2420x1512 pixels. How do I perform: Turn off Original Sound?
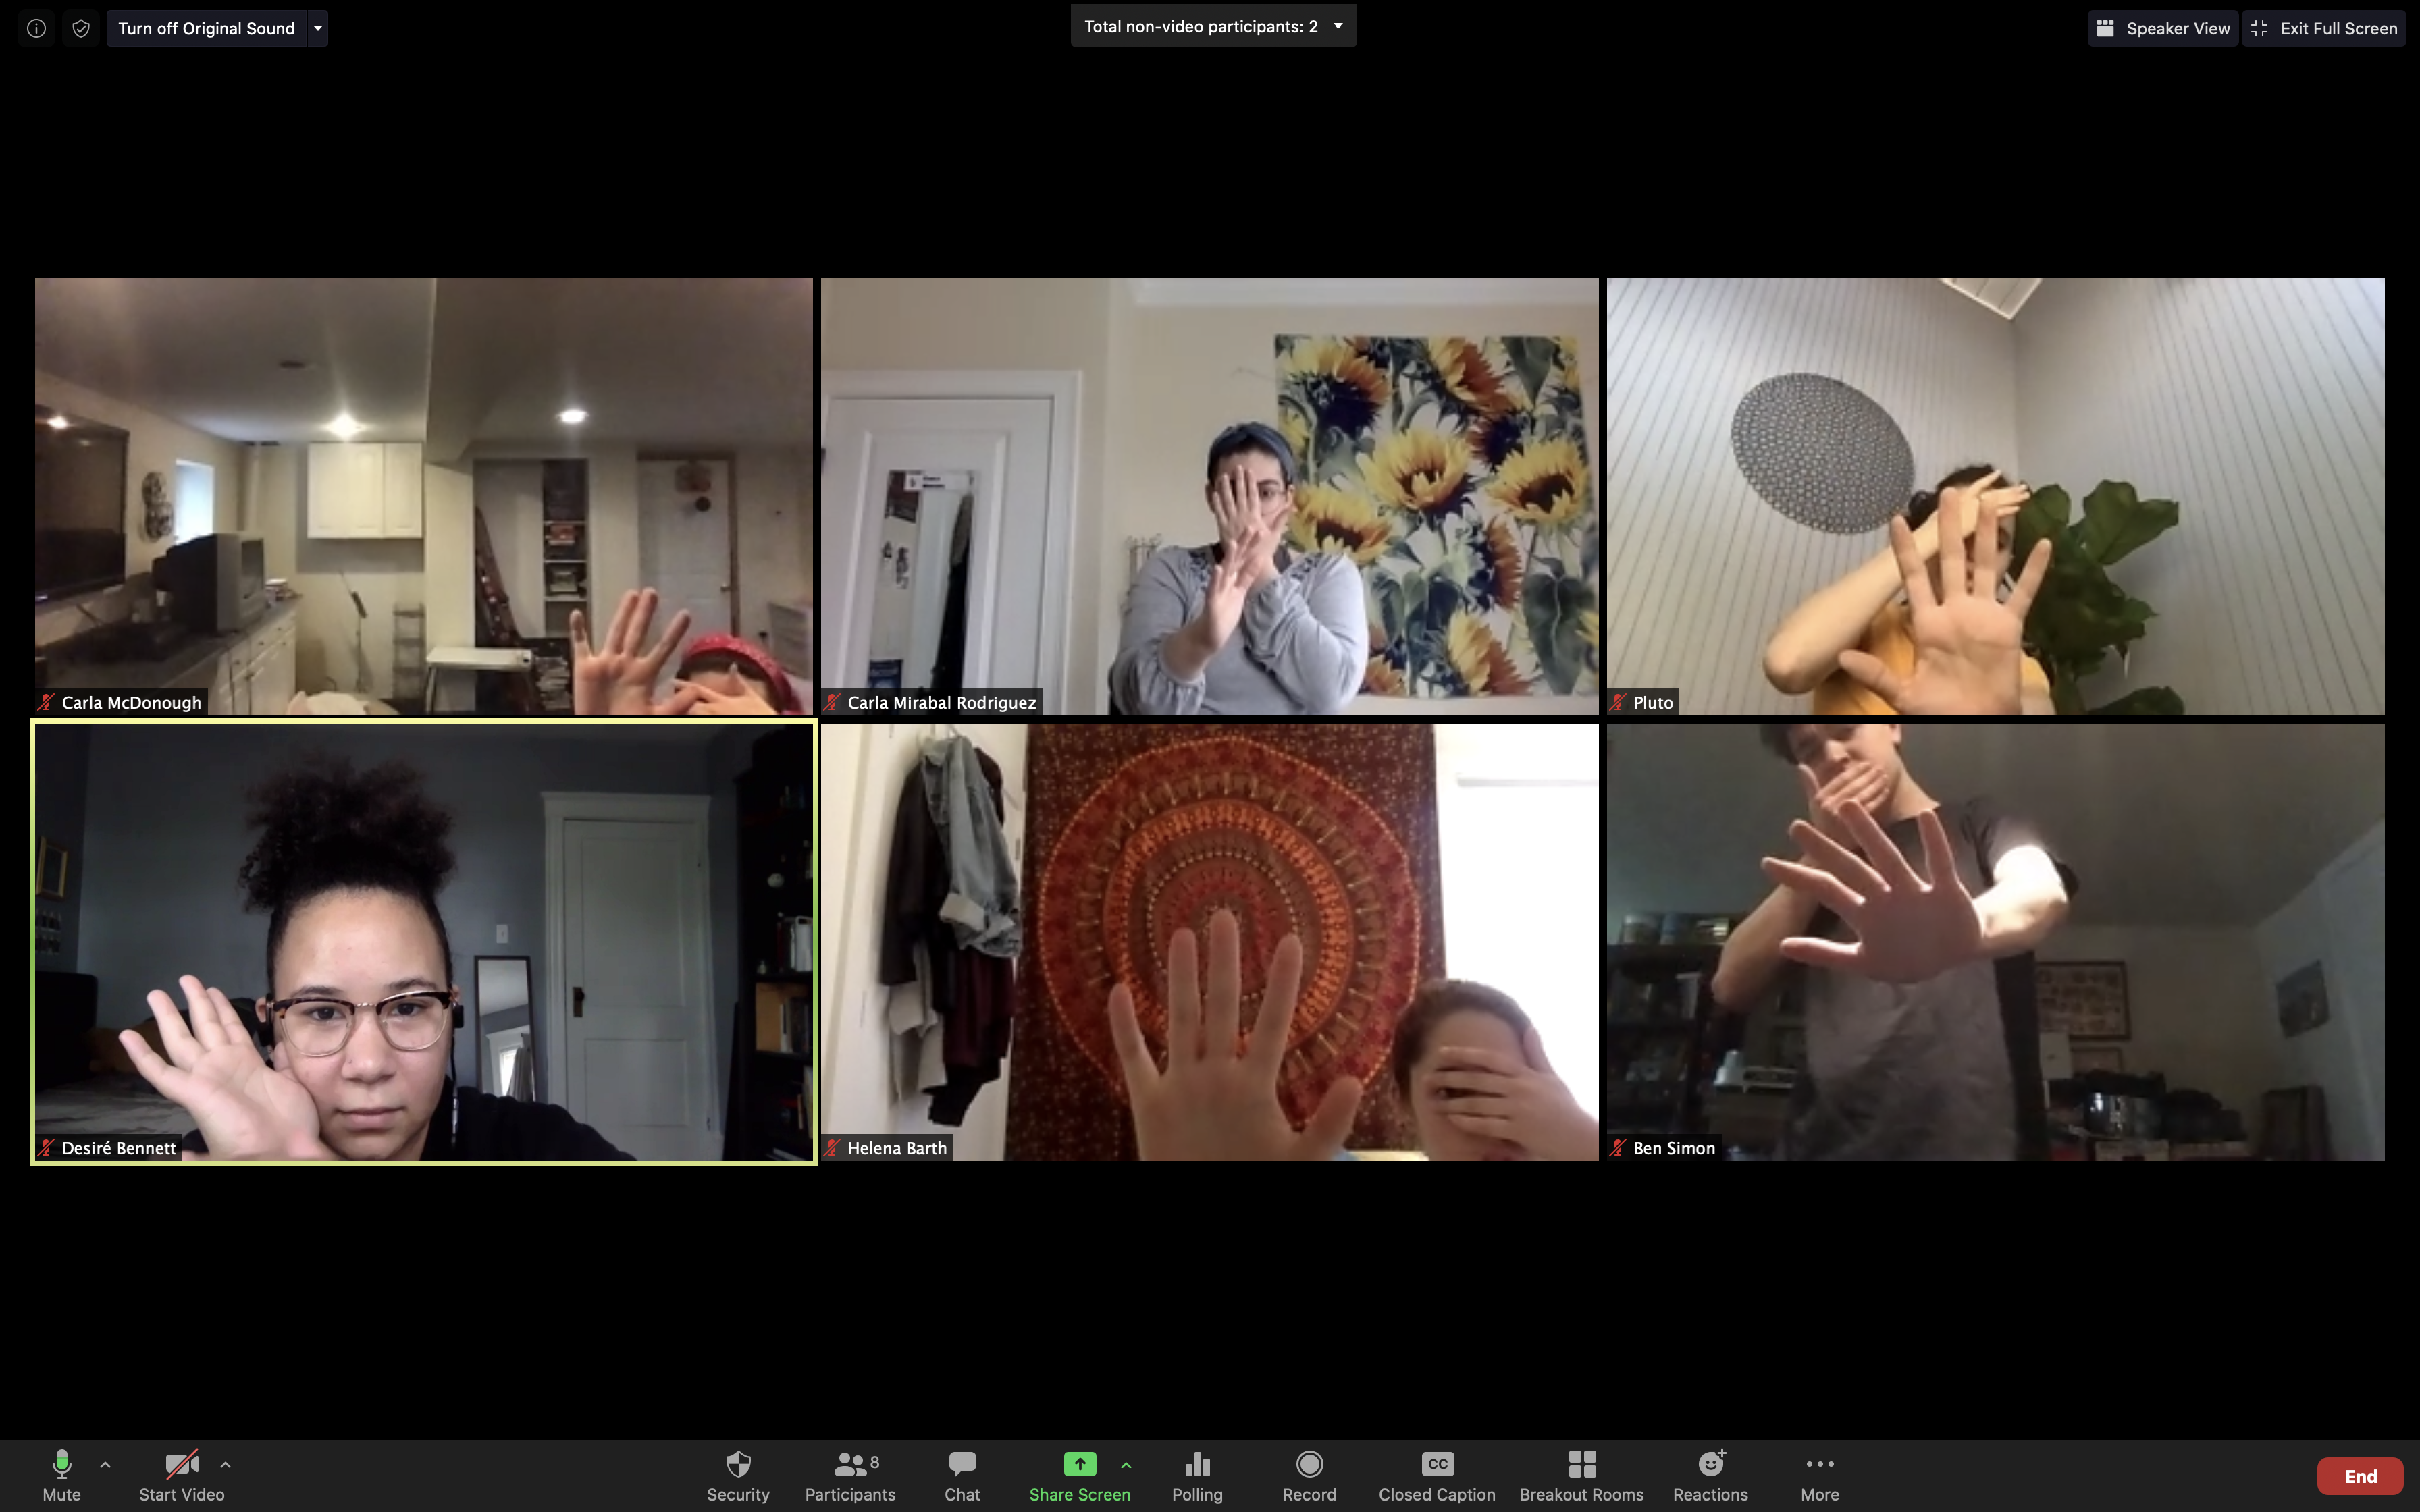click(206, 28)
